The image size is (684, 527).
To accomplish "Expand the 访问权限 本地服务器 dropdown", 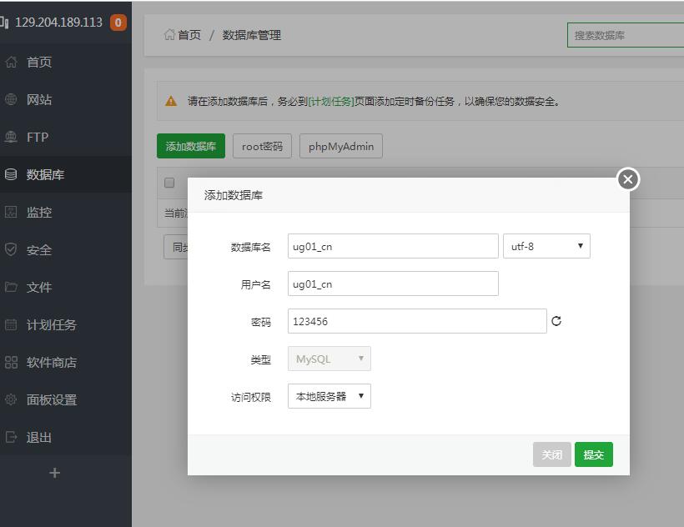I will pos(329,396).
